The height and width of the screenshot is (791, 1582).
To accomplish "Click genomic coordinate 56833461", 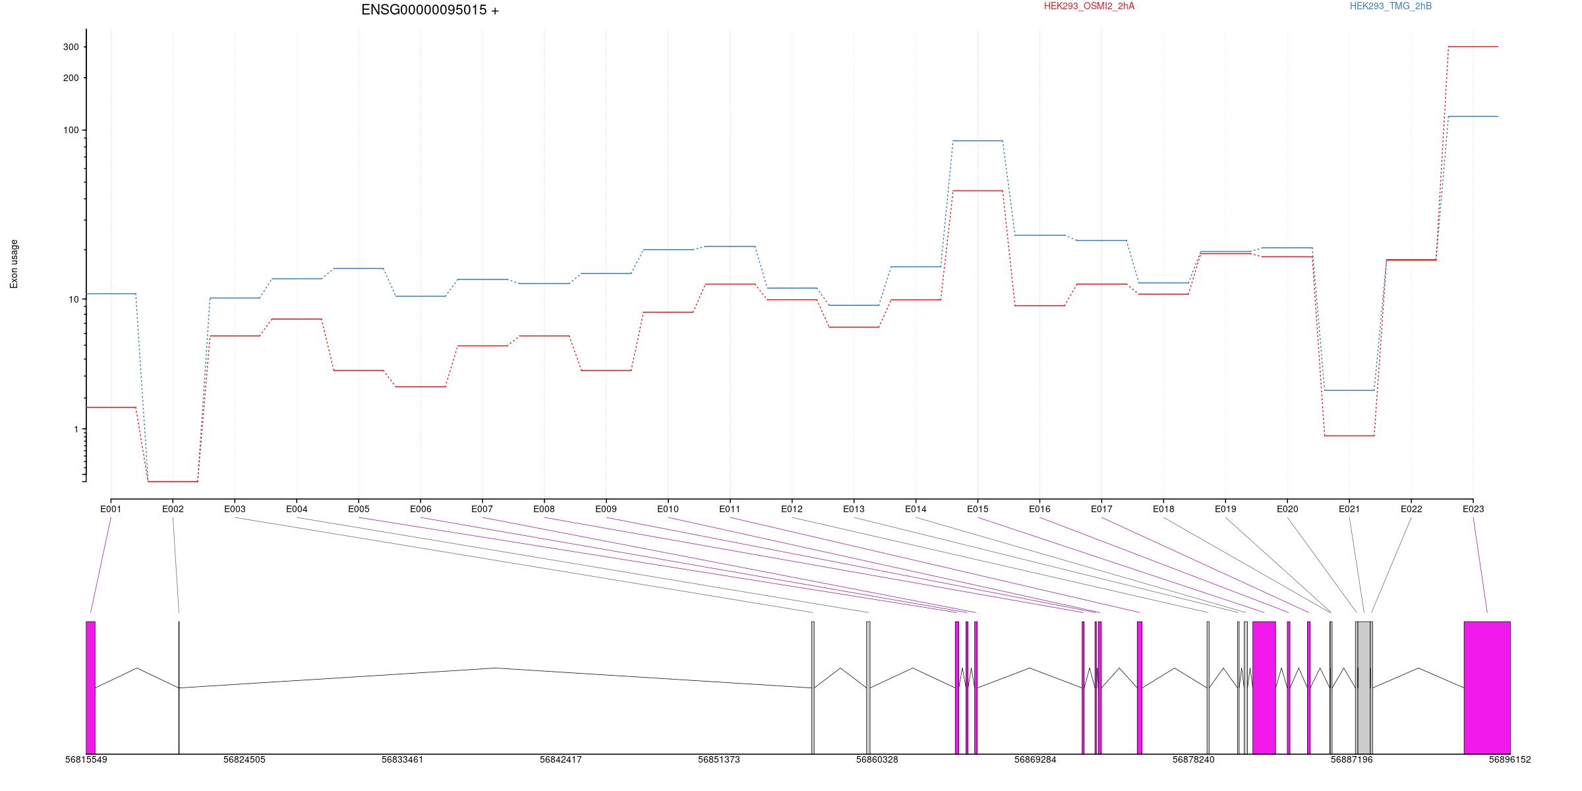I will tap(403, 759).
